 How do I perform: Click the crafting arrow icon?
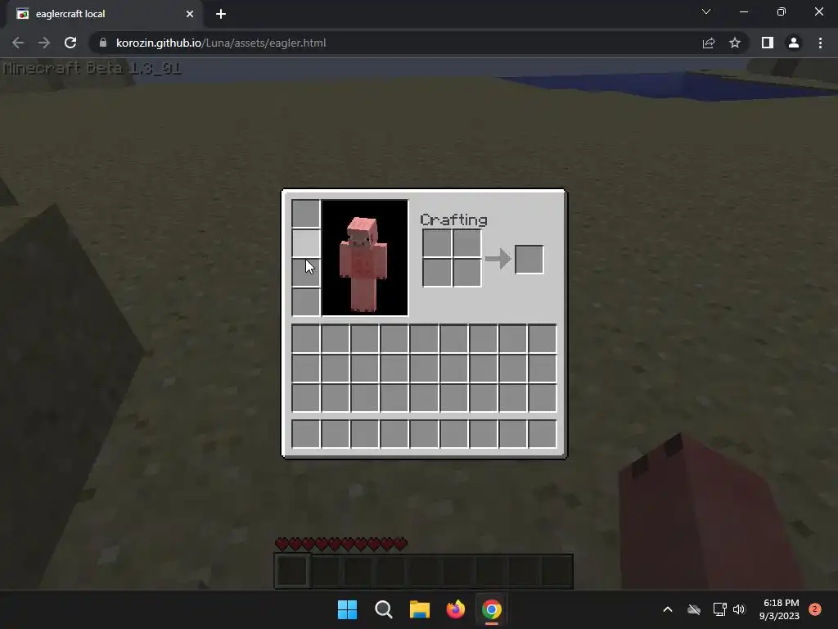click(x=498, y=259)
